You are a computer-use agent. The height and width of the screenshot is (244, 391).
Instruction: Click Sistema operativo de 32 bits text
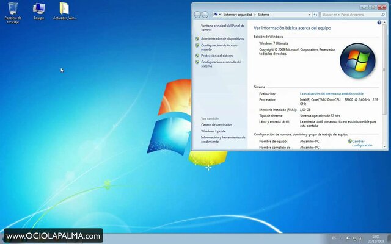(x=320, y=116)
